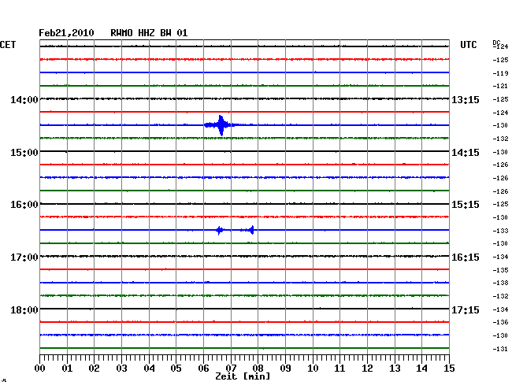Click minute tick label 08

[258, 369]
